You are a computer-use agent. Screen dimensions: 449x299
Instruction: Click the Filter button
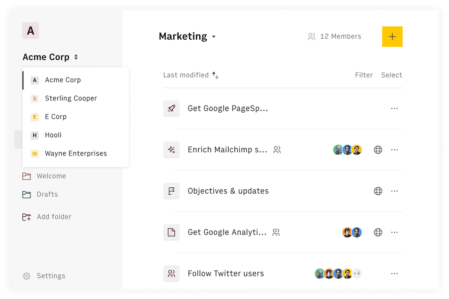coord(364,75)
